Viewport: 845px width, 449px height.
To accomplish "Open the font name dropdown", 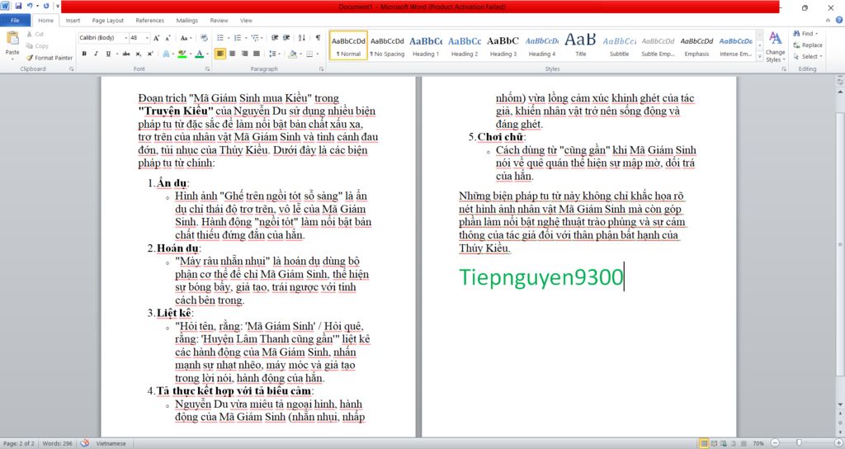I will point(125,38).
